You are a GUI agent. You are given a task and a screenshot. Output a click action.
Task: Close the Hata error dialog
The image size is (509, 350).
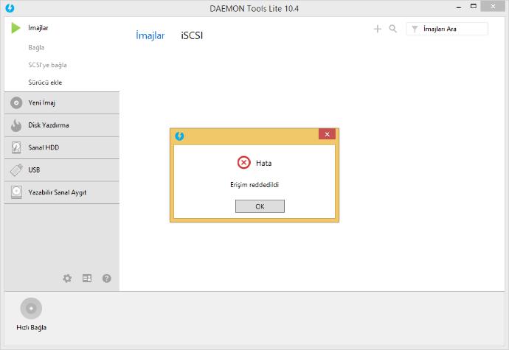tap(327, 134)
